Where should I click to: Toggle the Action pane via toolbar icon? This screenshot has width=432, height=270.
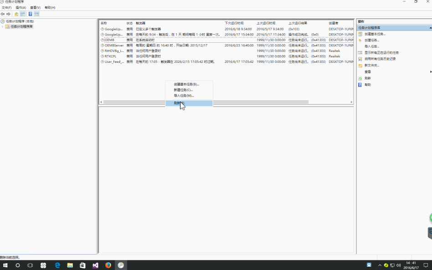36,14
